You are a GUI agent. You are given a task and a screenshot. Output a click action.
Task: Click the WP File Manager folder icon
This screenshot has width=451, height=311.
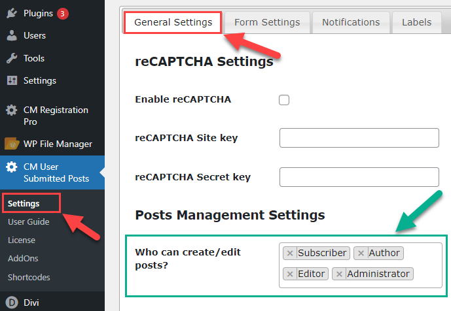12,144
